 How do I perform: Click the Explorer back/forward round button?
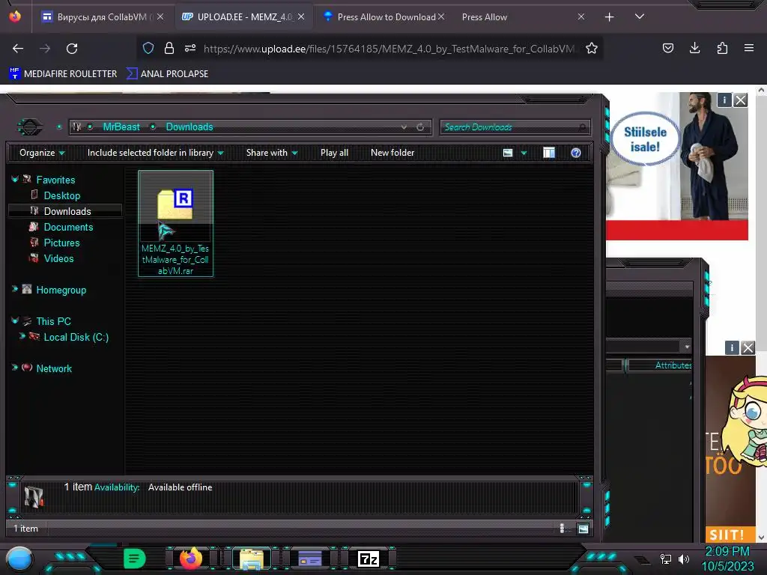(30, 127)
